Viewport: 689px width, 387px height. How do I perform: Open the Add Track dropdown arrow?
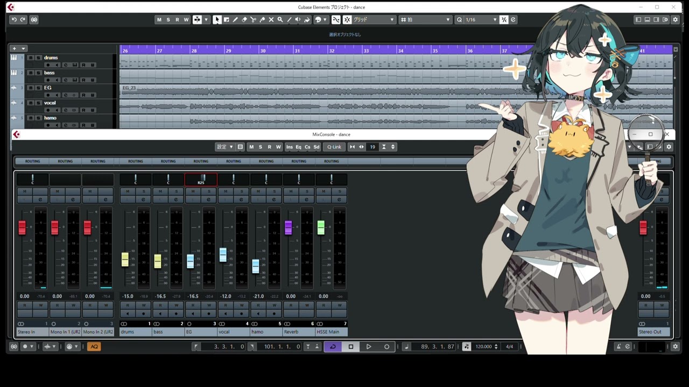pos(23,48)
